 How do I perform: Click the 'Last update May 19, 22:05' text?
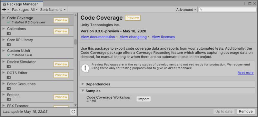[x=25, y=112]
